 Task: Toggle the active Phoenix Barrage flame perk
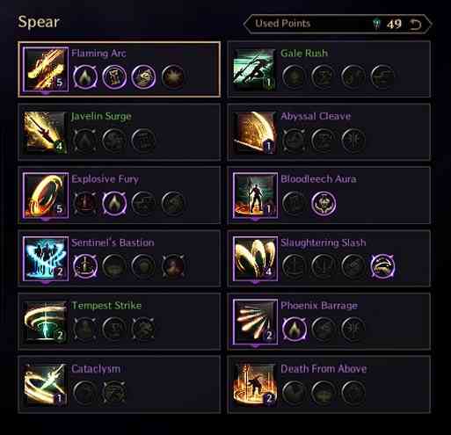295,330
